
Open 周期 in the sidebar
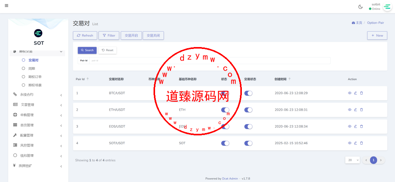click(x=32, y=69)
